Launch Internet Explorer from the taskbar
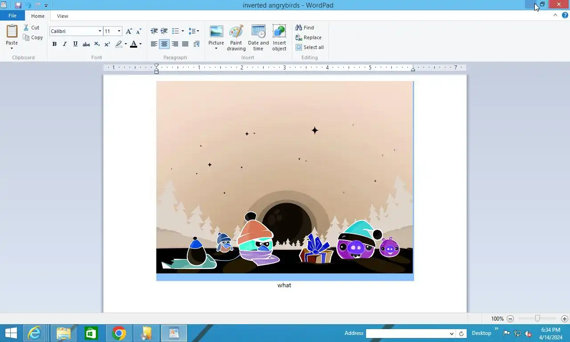This screenshot has width=570, height=342. tap(34, 333)
